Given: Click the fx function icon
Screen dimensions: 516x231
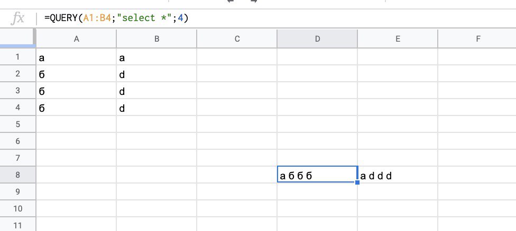Looking at the screenshot, I should [x=17, y=18].
